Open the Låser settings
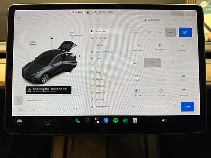This screenshot has width=211, height=158. 97,59
